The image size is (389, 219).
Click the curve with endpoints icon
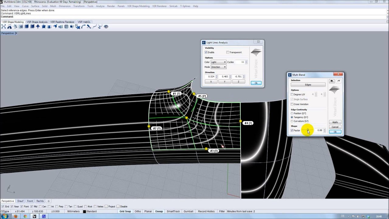pyautogui.click(x=83, y=27)
